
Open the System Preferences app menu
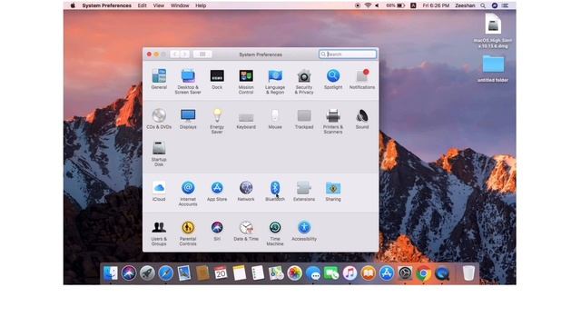(x=107, y=5)
